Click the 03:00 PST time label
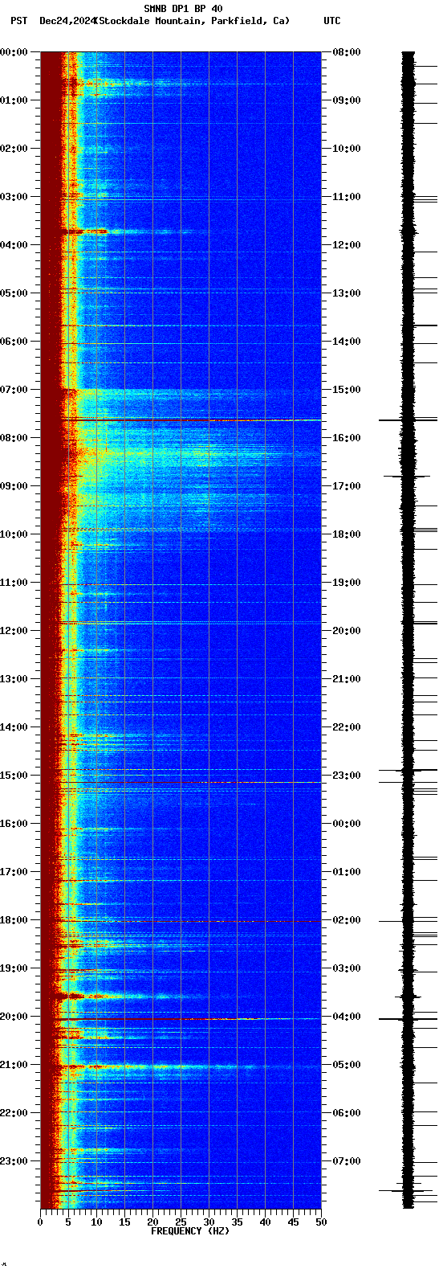Screen dimensions: 443x1273 point(14,197)
